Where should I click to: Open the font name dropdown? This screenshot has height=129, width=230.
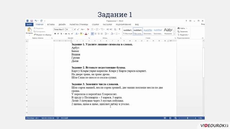click(x=64, y=29)
